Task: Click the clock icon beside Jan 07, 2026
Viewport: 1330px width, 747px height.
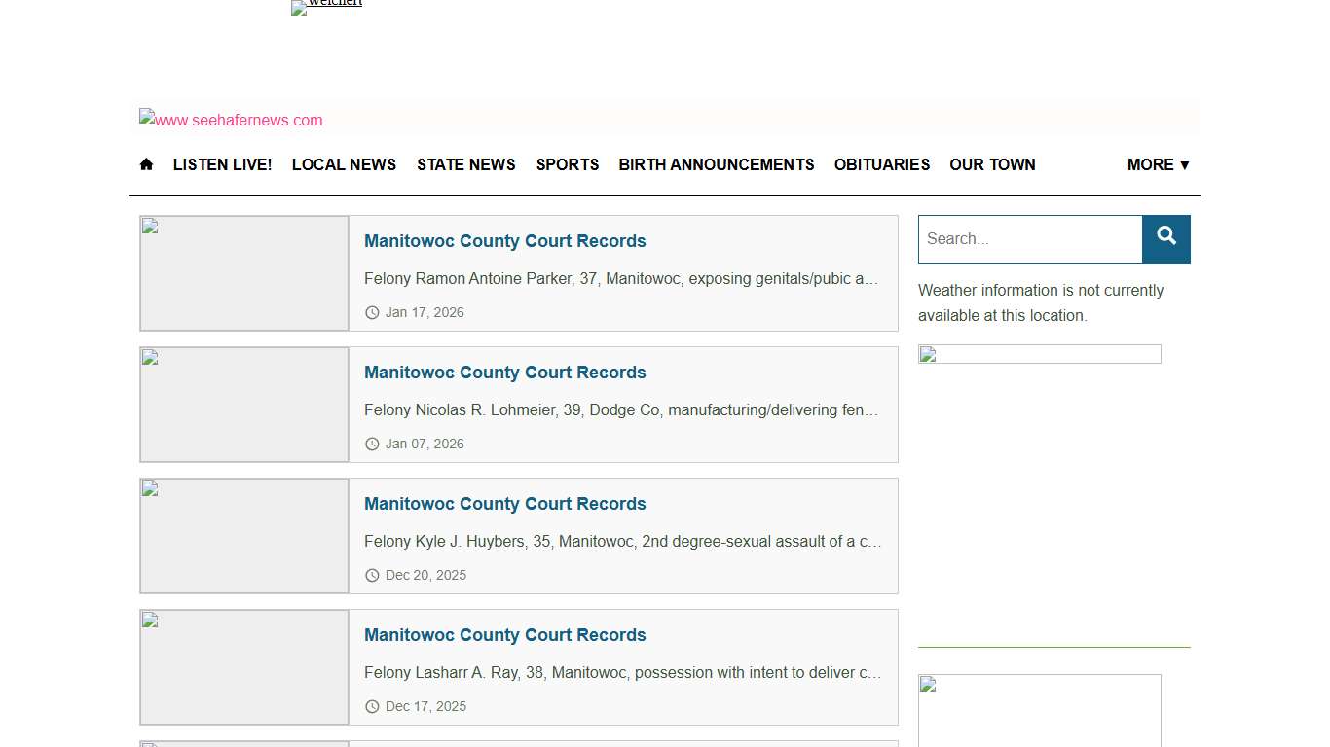Action: click(372, 444)
